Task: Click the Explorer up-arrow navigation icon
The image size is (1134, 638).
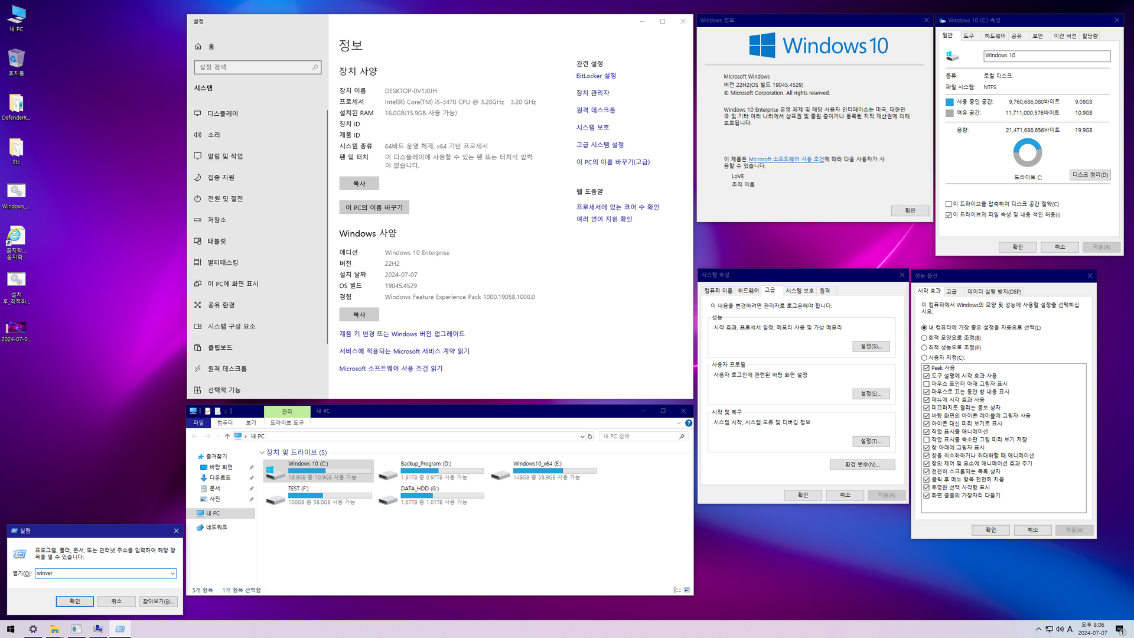Action: (x=227, y=437)
